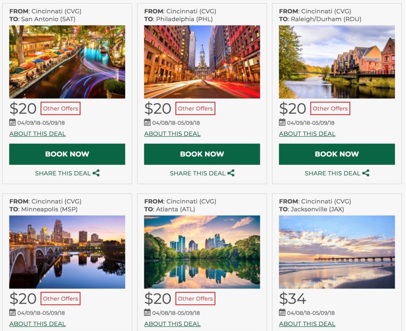
Task: Click calendar icon on Philadelphia deal
Action: click(x=147, y=122)
